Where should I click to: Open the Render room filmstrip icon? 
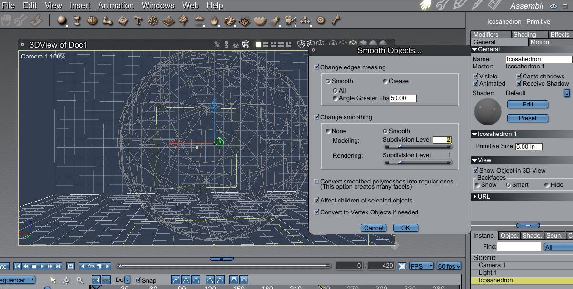495,6
